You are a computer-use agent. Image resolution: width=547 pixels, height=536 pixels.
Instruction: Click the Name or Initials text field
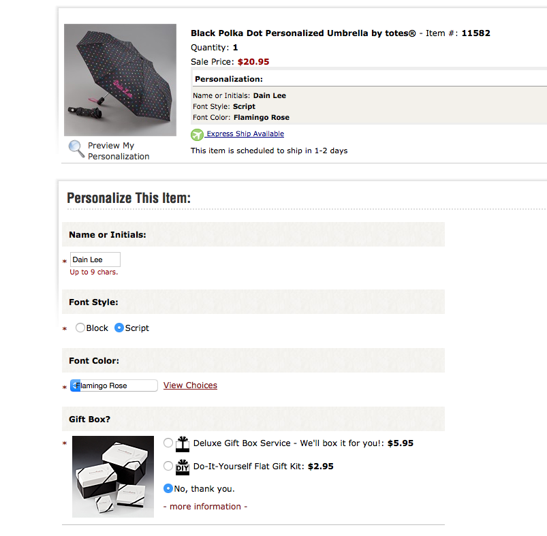point(95,259)
